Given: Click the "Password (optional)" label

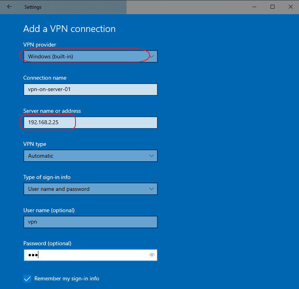Looking at the screenshot, I should [47, 243].
